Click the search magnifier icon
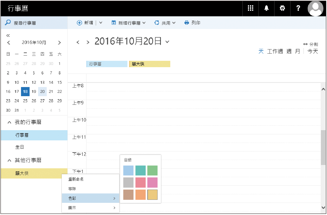Image resolution: width=327 pixels, height=215 pixels. pos(8,22)
